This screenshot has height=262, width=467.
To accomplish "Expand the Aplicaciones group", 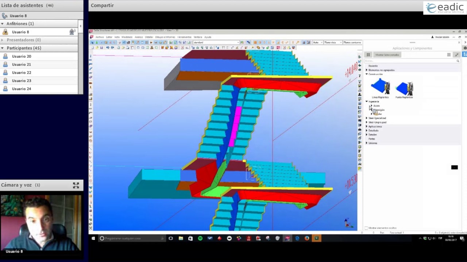I will (367, 126).
